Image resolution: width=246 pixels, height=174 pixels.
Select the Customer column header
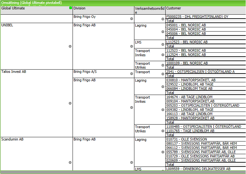point(206,10)
